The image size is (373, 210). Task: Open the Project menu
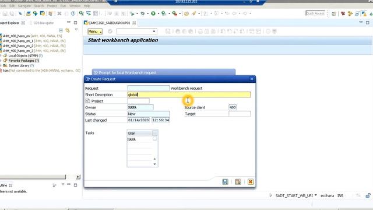click(52, 6)
